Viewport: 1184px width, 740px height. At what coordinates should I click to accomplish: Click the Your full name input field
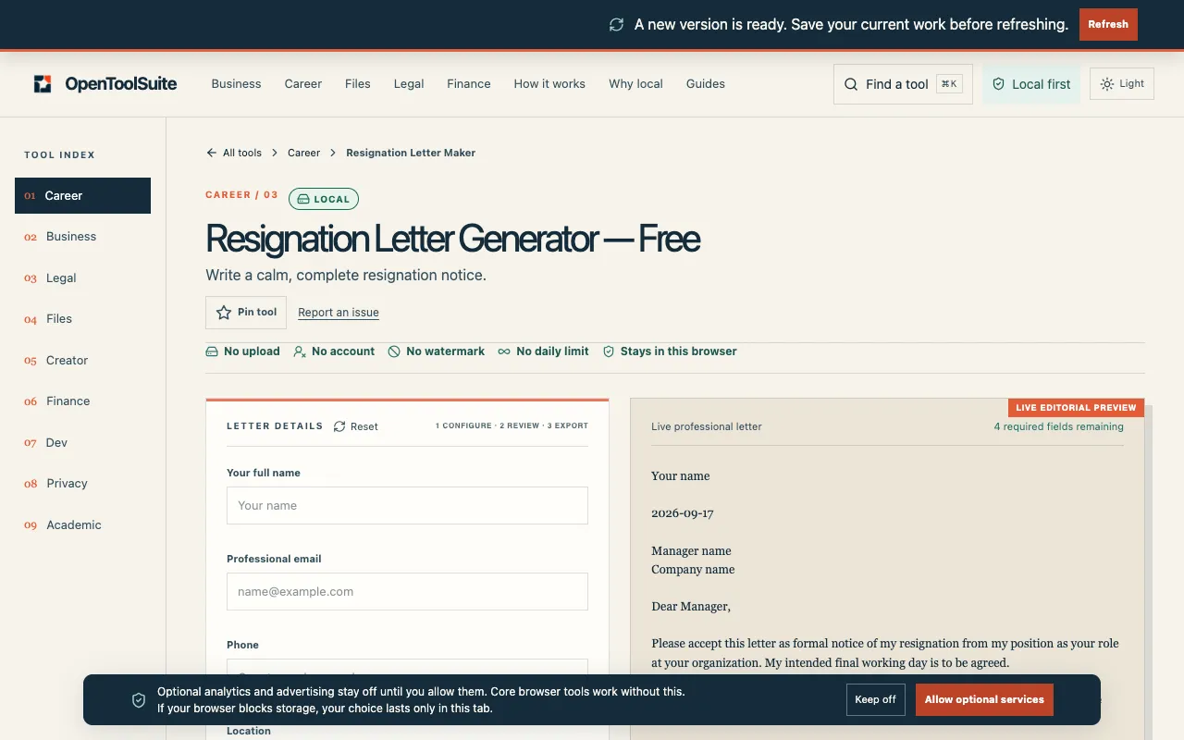point(407,506)
